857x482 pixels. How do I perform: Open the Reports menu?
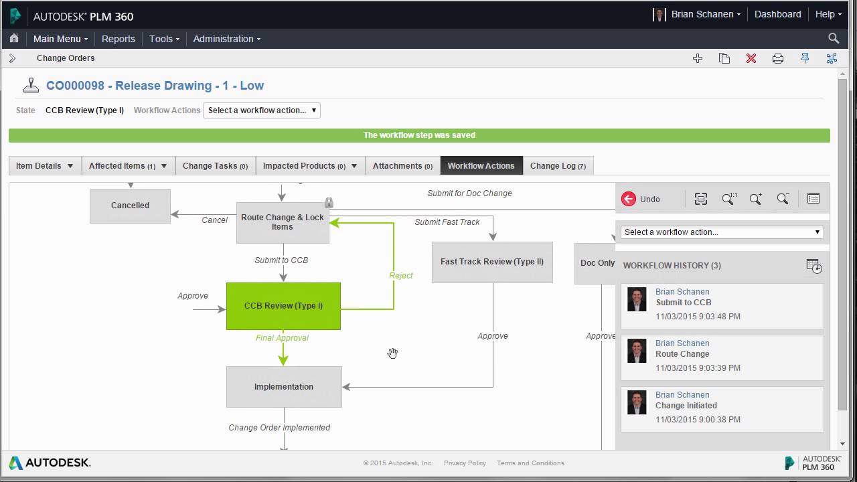(x=119, y=39)
